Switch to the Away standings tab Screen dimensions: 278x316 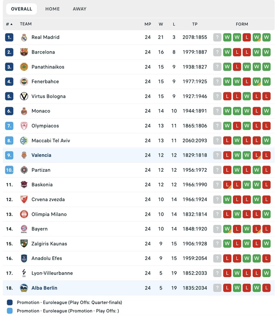pos(79,9)
